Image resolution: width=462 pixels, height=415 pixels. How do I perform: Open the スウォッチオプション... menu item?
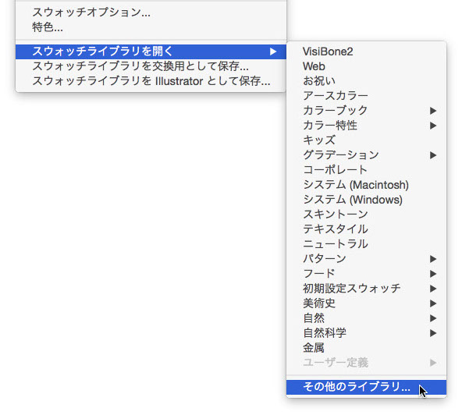point(151,12)
